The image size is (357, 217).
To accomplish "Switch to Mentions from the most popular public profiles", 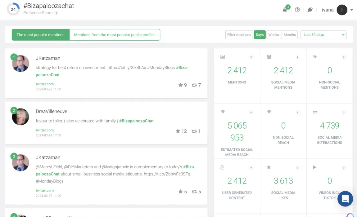I will (115, 35).
